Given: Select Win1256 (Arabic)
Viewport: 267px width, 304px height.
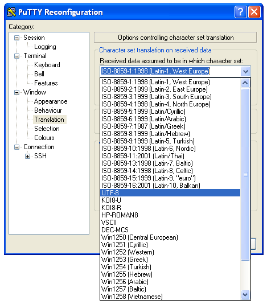Looking at the screenshot, I should pyautogui.click(x=170, y=281).
